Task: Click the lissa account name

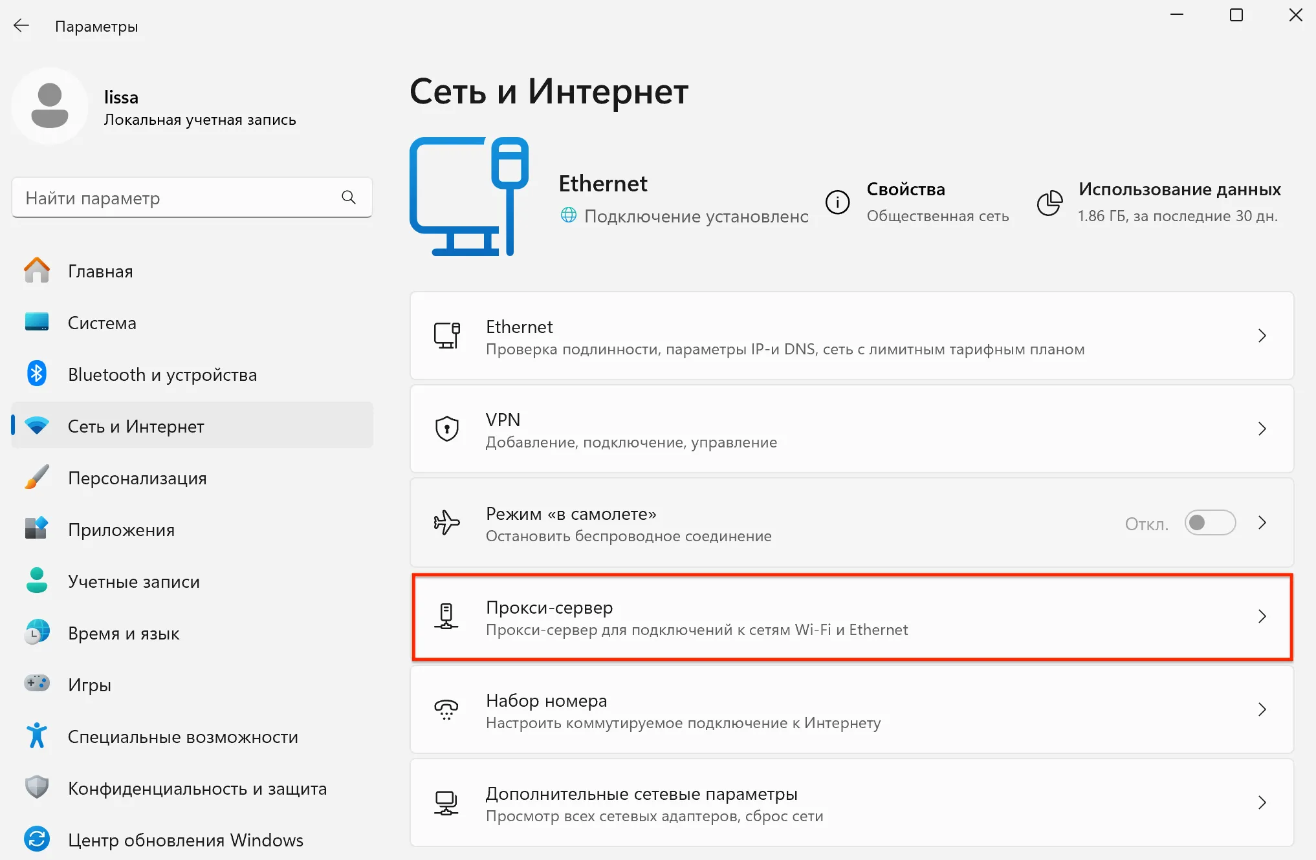Action: pyautogui.click(x=121, y=97)
